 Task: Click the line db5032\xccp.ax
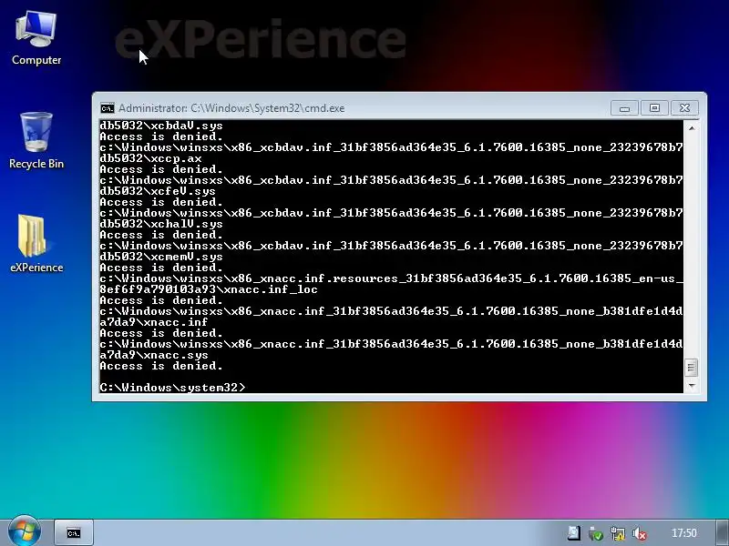150,158
